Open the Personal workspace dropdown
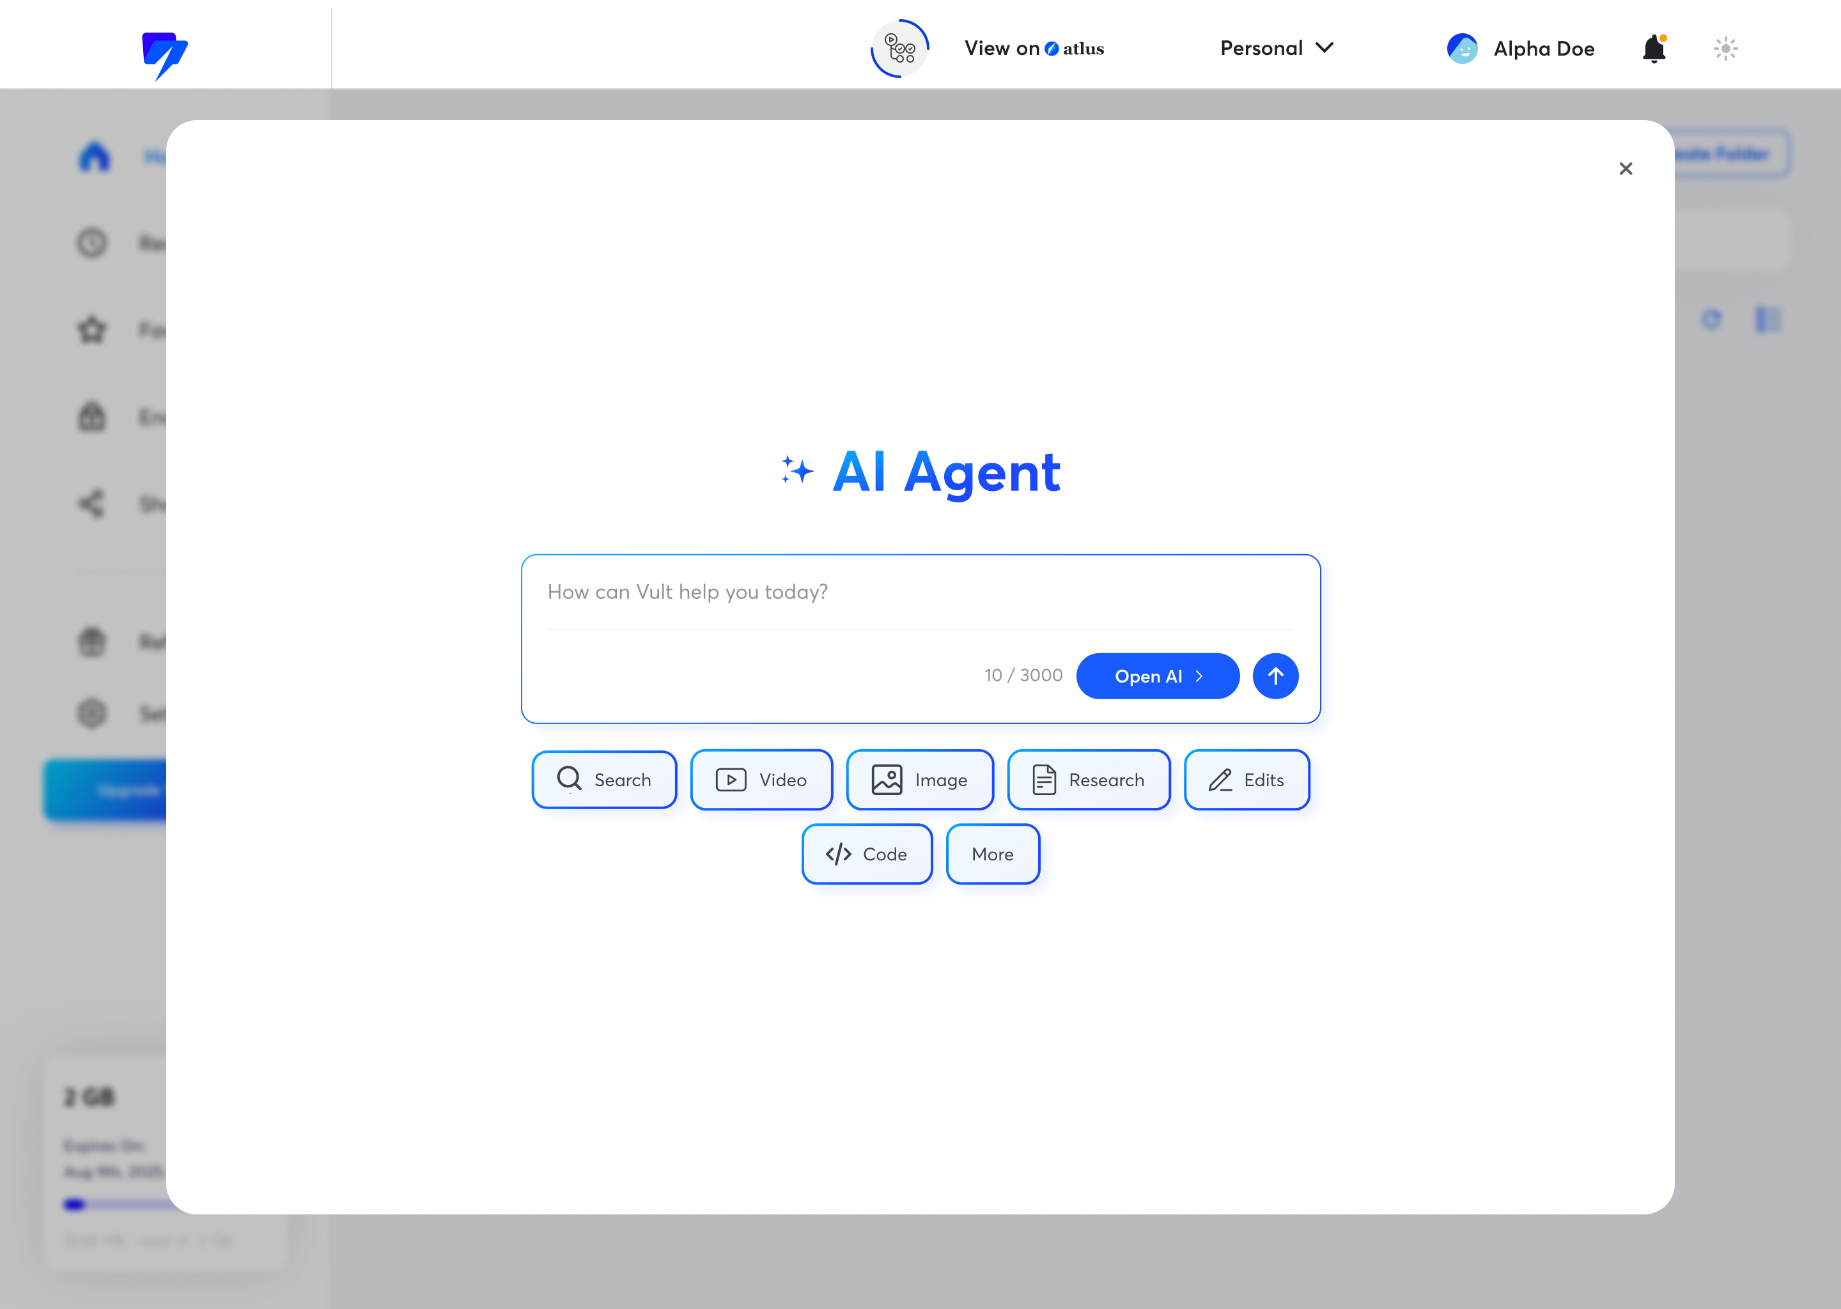 pos(1275,48)
